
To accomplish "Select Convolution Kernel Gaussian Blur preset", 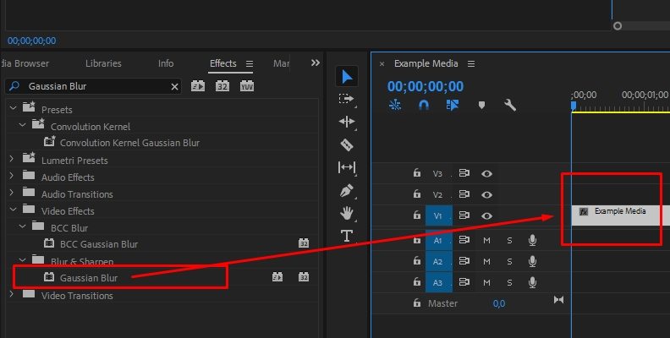I will point(129,143).
